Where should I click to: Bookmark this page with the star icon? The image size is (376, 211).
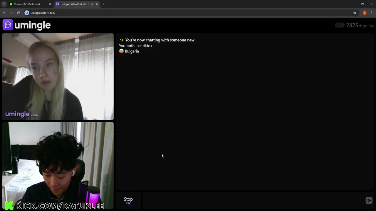(x=355, y=13)
